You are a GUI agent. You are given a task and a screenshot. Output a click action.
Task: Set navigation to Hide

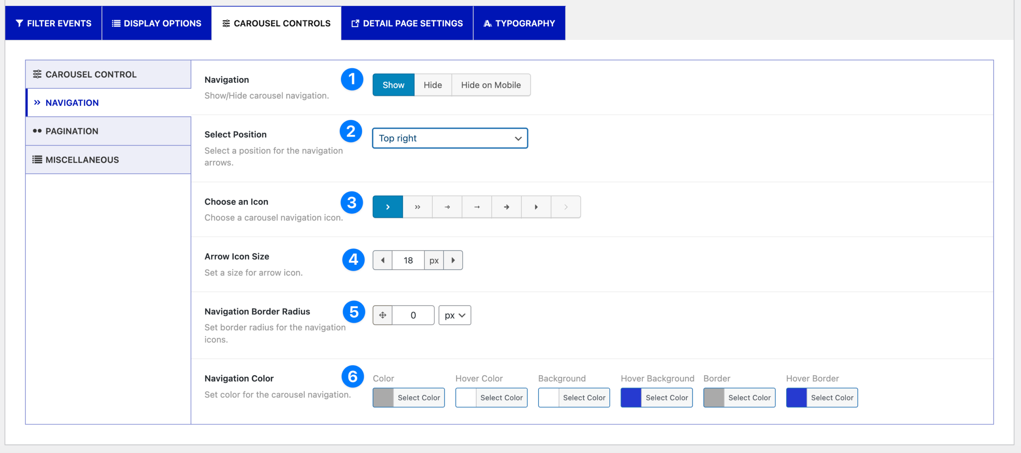[433, 85]
